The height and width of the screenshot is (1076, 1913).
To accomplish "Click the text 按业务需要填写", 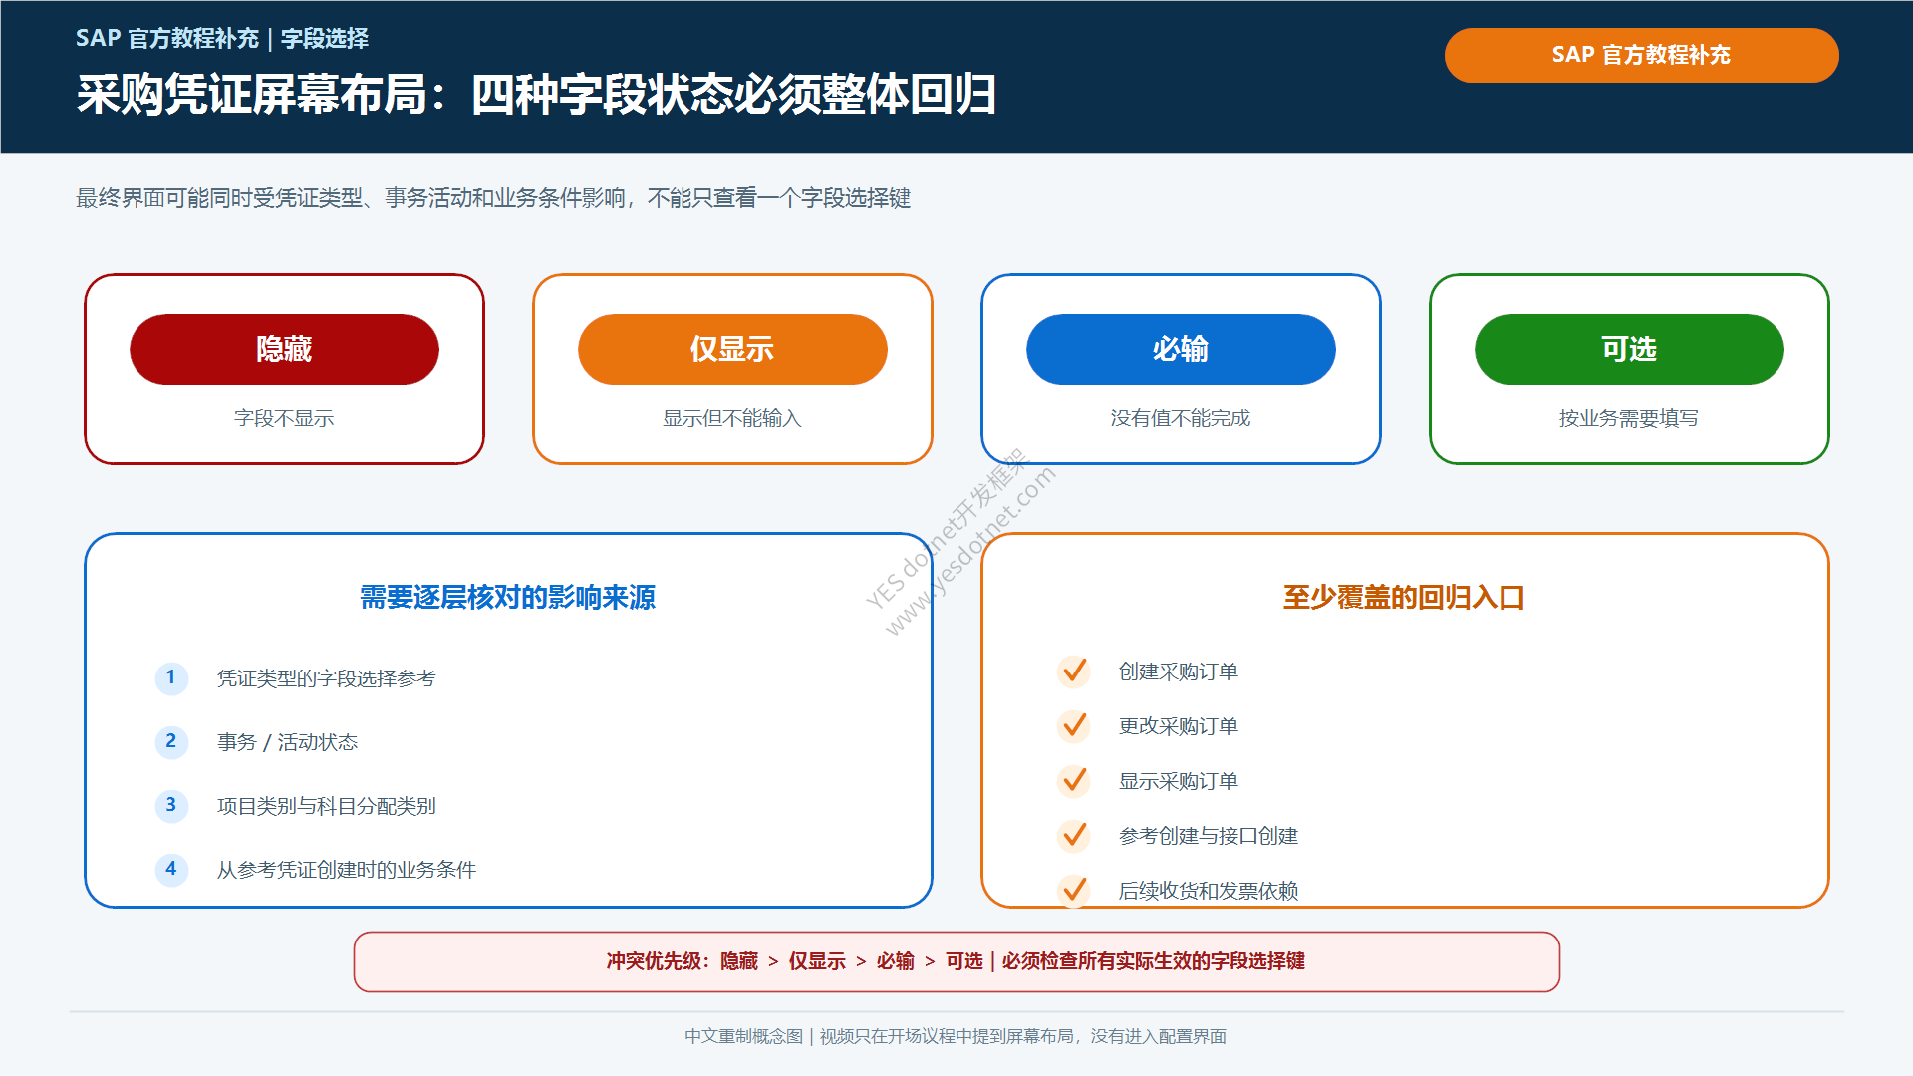I will coord(1629,418).
